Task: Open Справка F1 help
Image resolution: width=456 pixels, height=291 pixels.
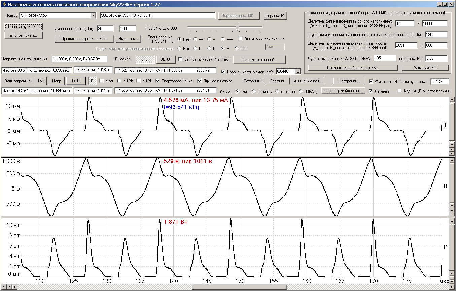Action: pos(275,16)
